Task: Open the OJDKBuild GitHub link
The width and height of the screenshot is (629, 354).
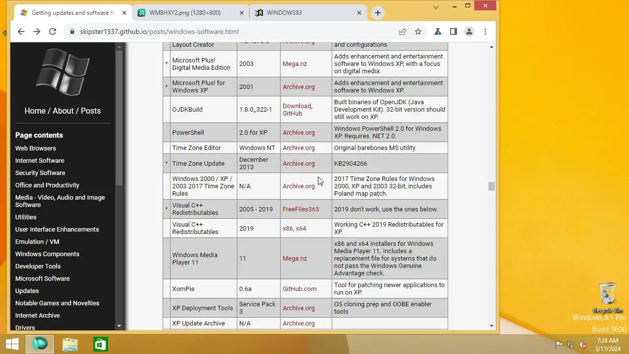Action: coord(292,113)
